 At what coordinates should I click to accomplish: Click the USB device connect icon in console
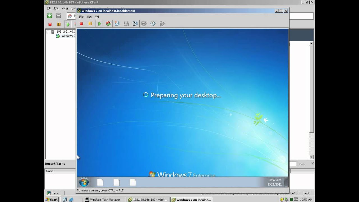pyautogui.click(x=162, y=24)
